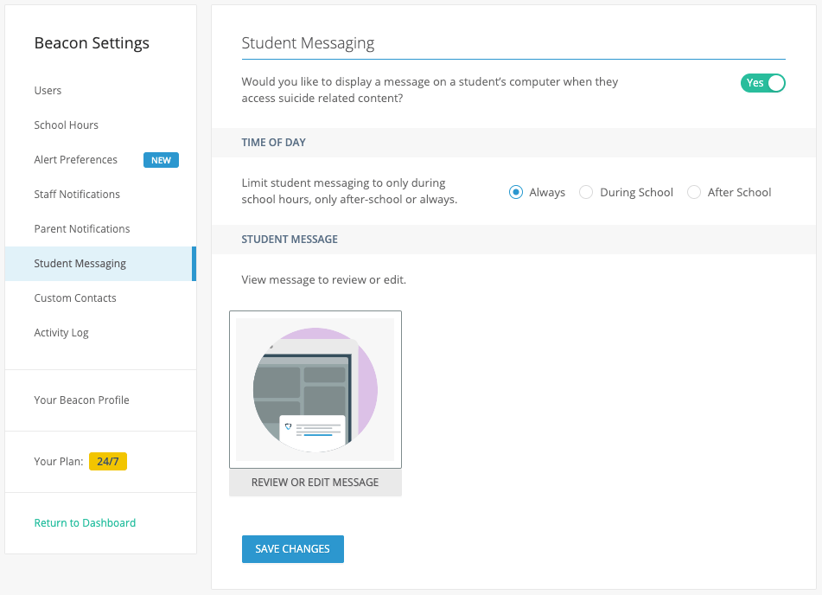Open Staff Notifications settings

77,194
